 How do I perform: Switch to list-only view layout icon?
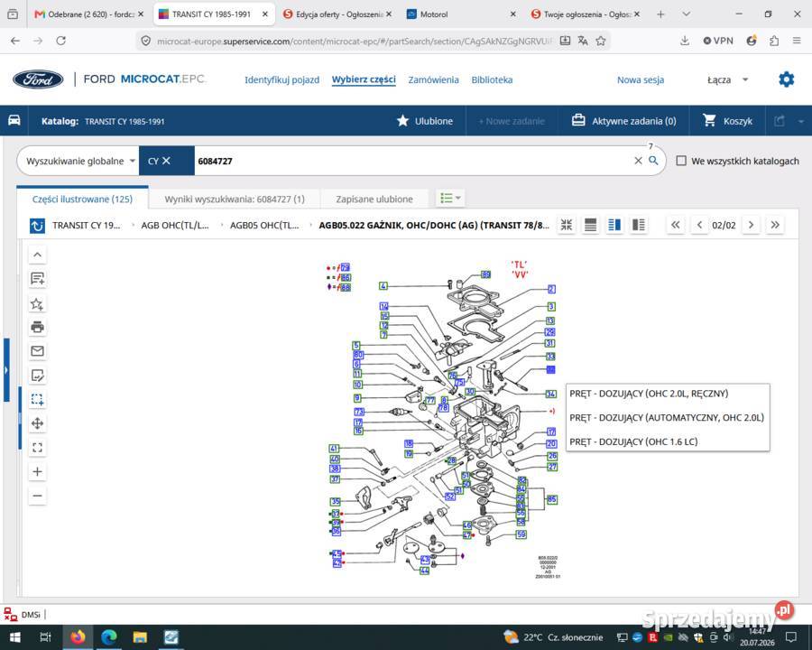[590, 225]
